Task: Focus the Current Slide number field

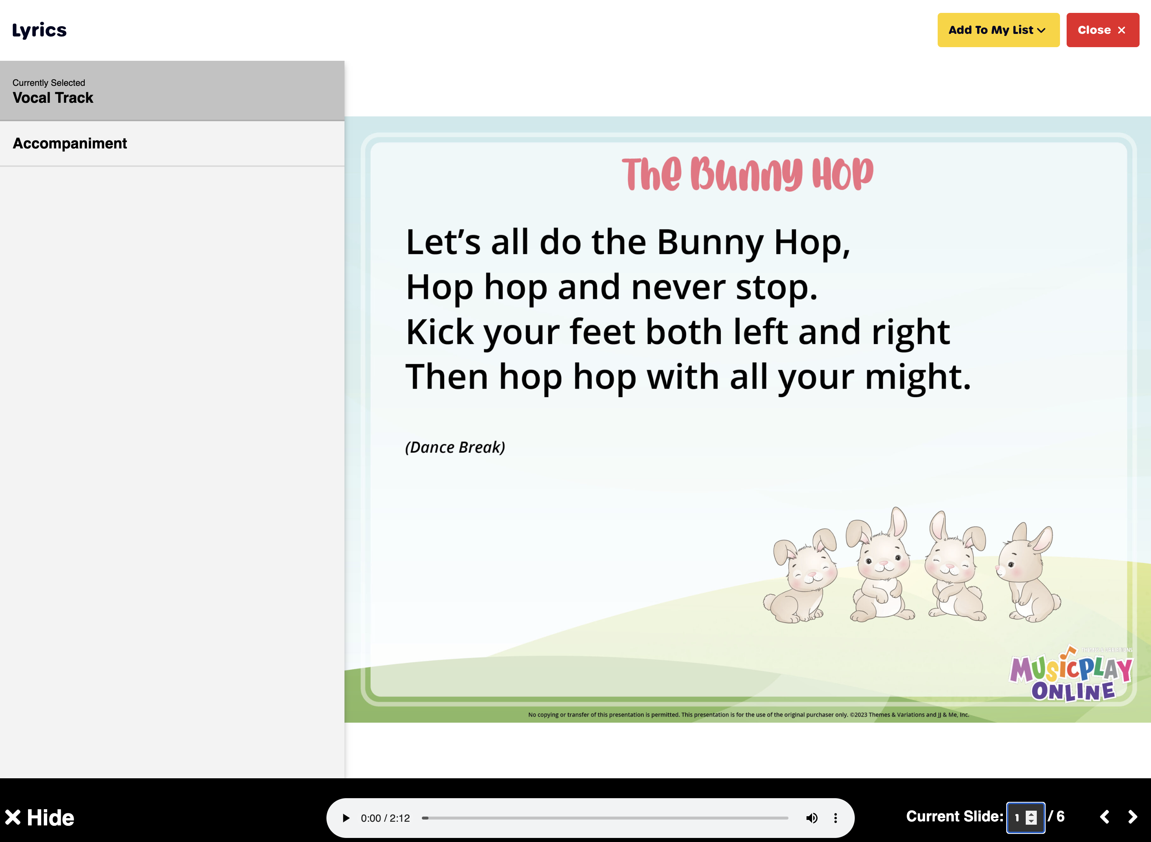Action: pos(1018,818)
